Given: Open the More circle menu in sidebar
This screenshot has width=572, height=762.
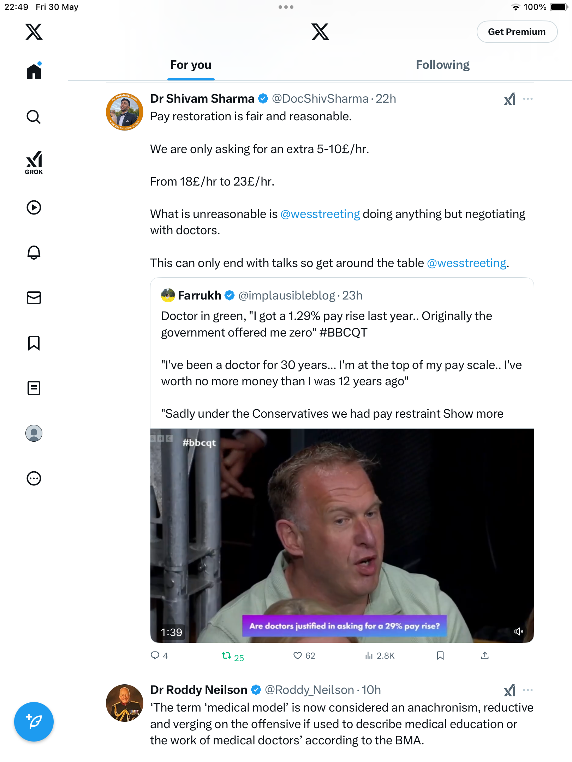Looking at the screenshot, I should point(34,478).
